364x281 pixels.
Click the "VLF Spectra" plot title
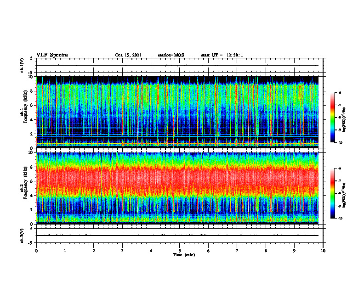point(52,55)
